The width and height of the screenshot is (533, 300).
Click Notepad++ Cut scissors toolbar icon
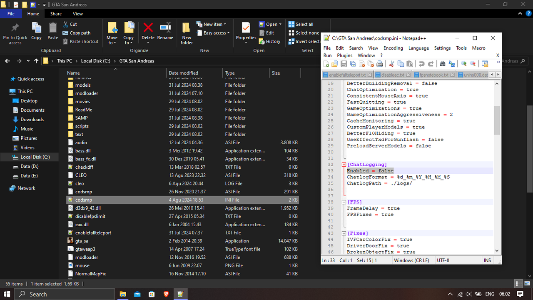click(391, 64)
